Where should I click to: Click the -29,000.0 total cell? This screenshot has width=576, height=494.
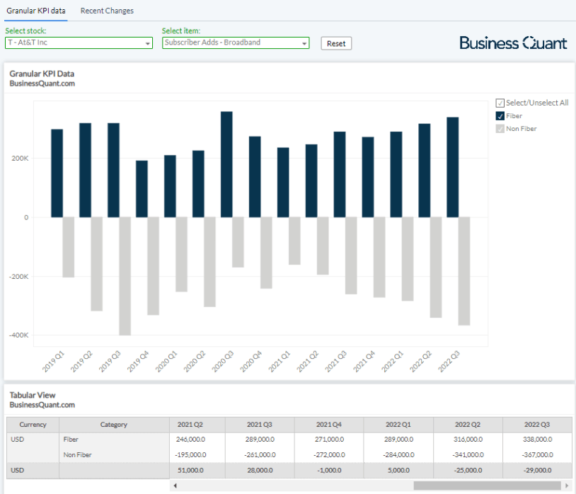[x=537, y=470]
